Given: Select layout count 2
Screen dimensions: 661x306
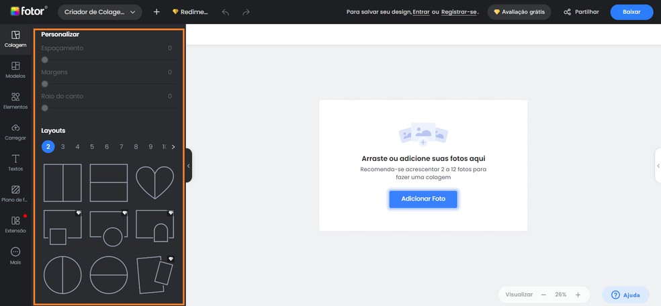Looking at the screenshot, I should click(48, 146).
